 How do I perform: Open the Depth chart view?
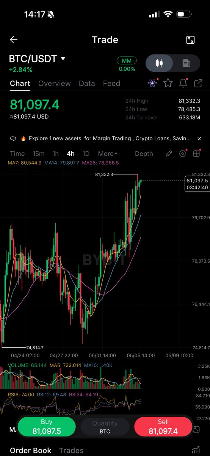point(144,154)
